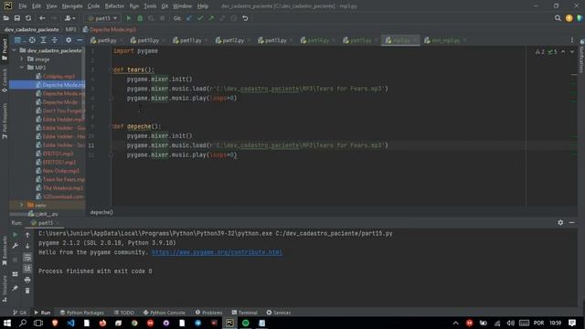Open the user profile dropdown in toolbar
The image size is (585, 329).
[70, 18]
